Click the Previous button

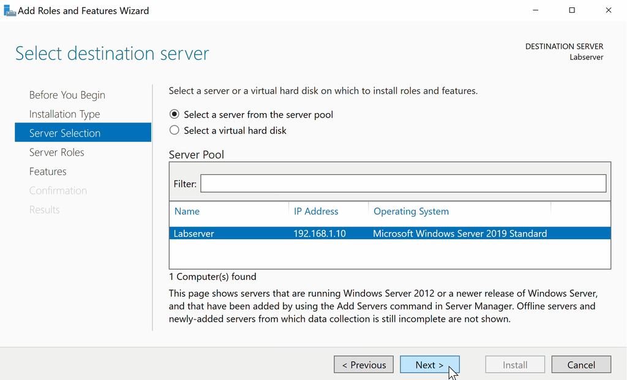[x=364, y=364]
